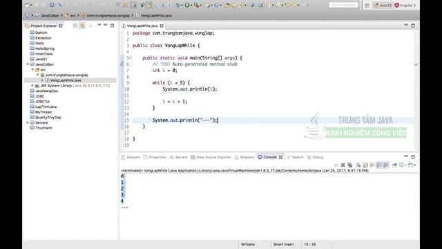This screenshot has width=442, height=249.
Task: Click Remove Launch (X) in Console toolbar
Action: pos(343,165)
